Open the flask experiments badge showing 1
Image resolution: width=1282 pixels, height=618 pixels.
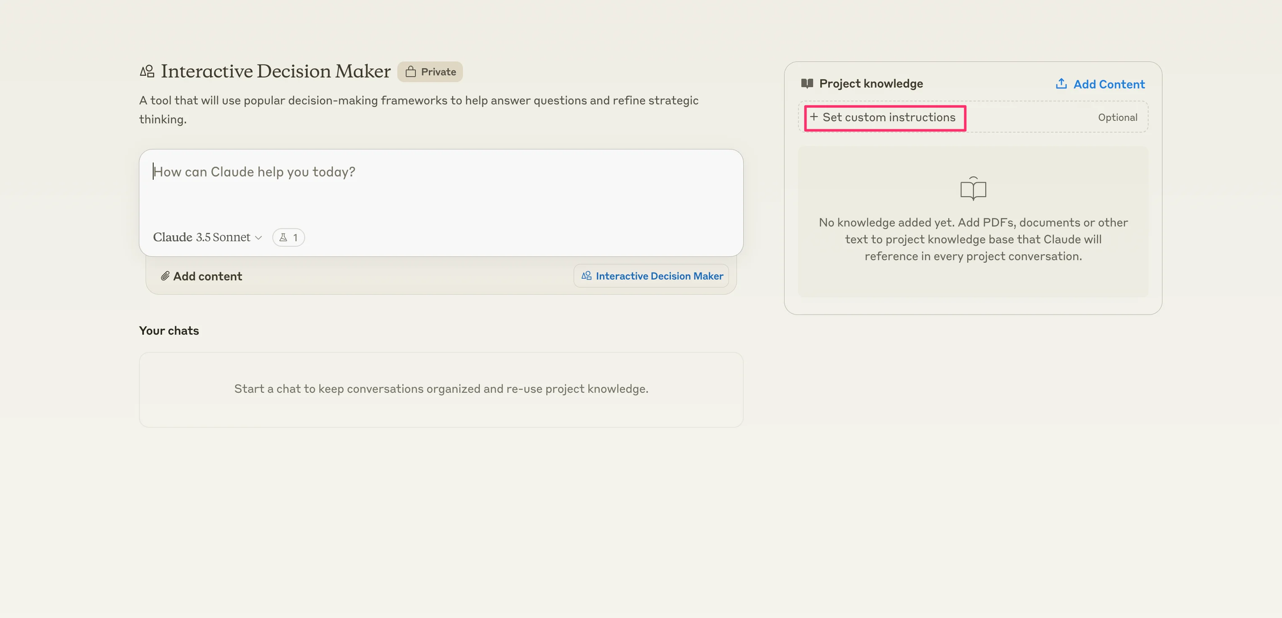pos(288,237)
